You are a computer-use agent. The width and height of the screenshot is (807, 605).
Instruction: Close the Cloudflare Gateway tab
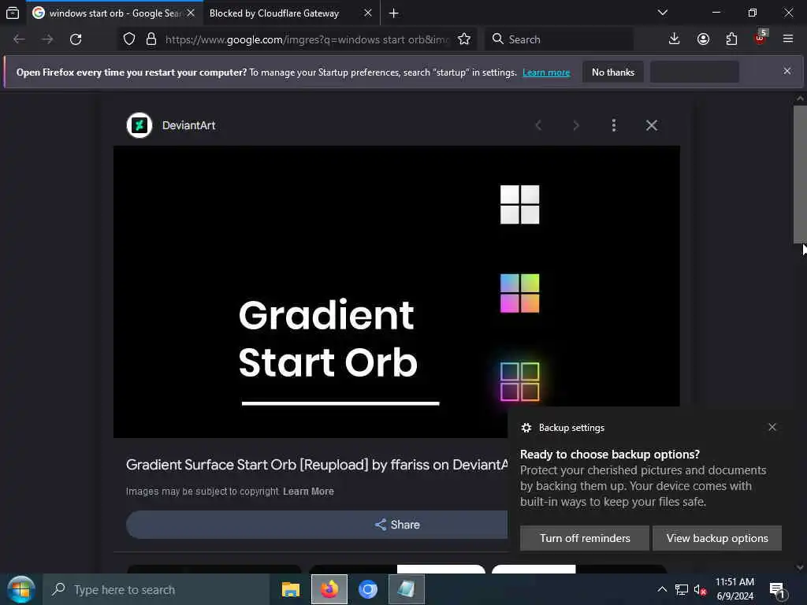pyautogui.click(x=368, y=13)
